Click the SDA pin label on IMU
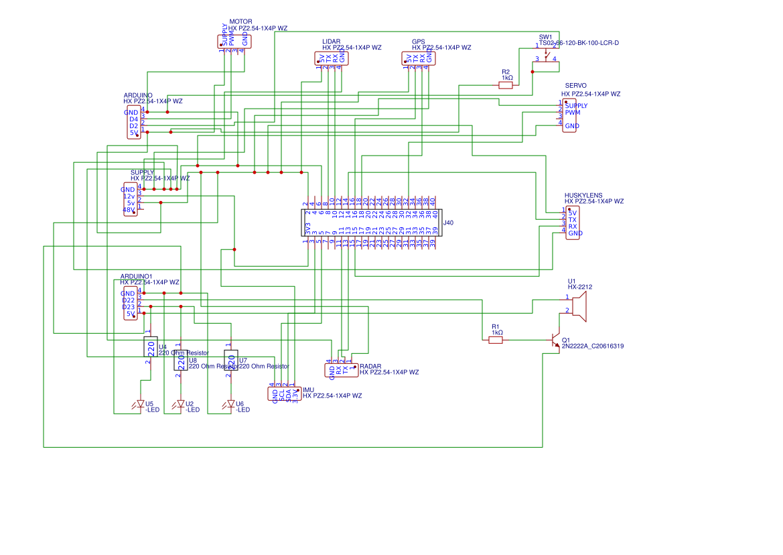This screenshot has width=783, height=555. (x=288, y=395)
